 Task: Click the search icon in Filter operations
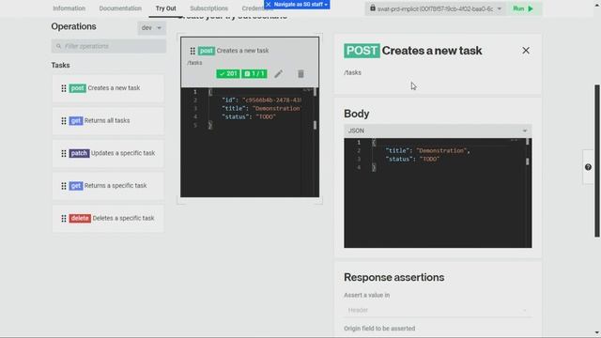[x=58, y=46]
